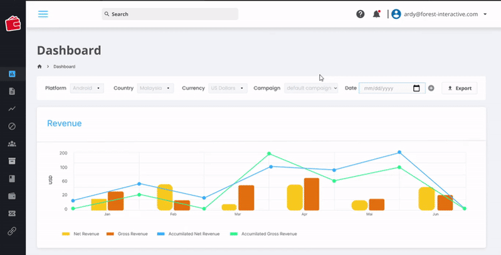Click the ardy@forest-interactive.com account name
The height and width of the screenshot is (255, 501).
(441, 14)
